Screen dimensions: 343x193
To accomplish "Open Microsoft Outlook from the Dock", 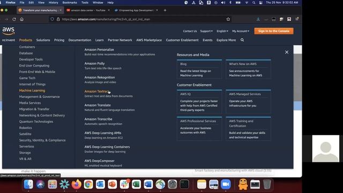I will [x=100, y=184].
